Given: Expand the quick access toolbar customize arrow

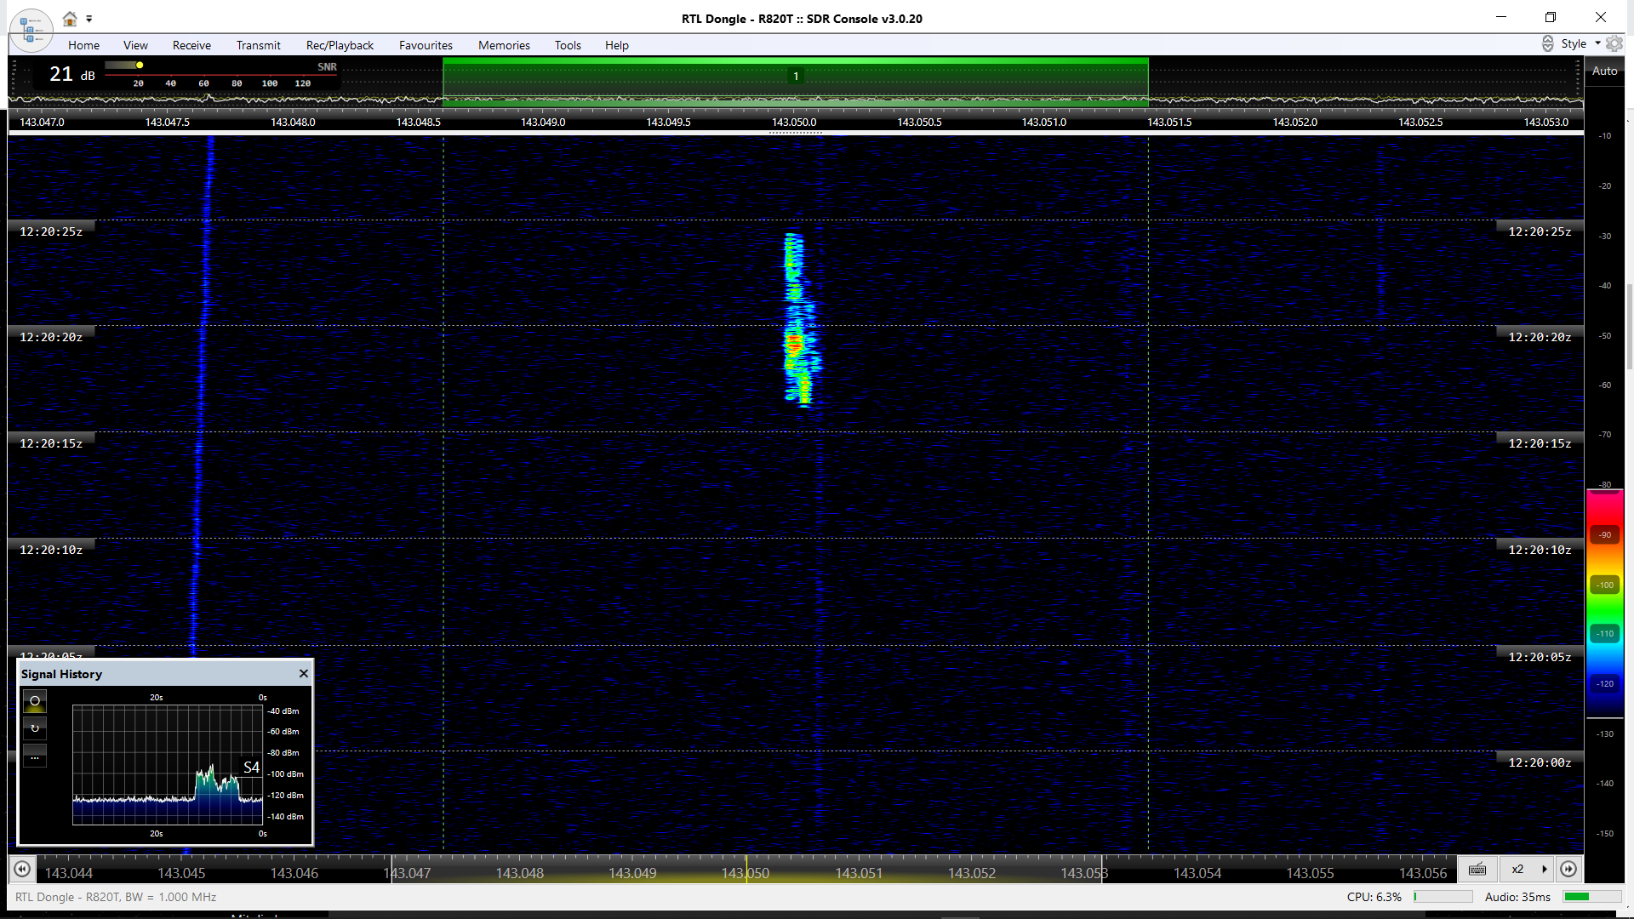Looking at the screenshot, I should click(89, 19).
